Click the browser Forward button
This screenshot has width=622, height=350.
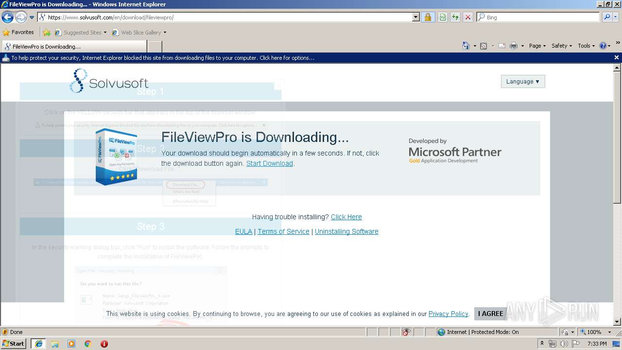(x=21, y=17)
